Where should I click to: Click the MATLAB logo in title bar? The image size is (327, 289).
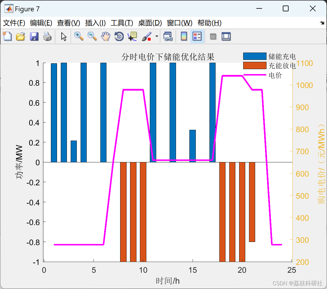[9, 9]
